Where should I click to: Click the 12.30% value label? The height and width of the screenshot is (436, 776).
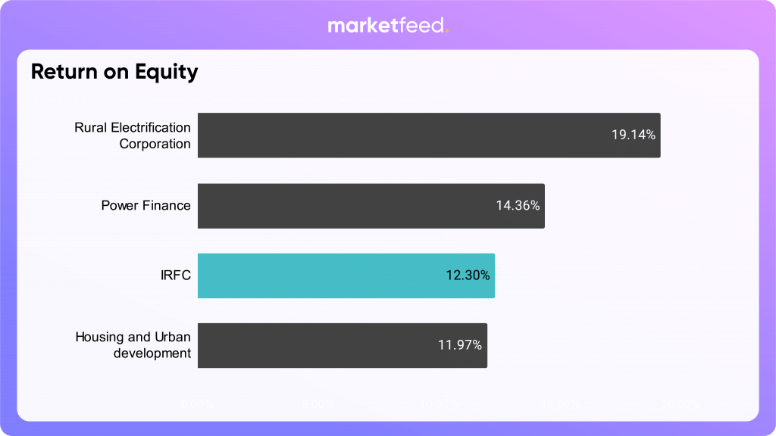click(x=468, y=276)
